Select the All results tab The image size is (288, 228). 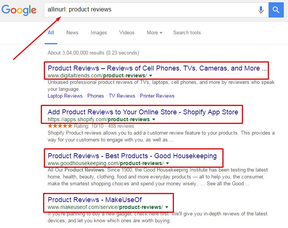(51, 33)
